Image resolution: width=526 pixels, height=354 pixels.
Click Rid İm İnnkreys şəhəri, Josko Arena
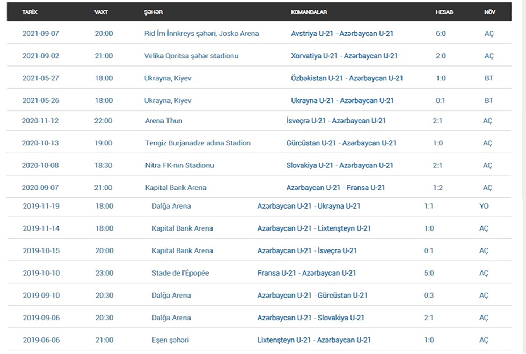[x=202, y=33]
